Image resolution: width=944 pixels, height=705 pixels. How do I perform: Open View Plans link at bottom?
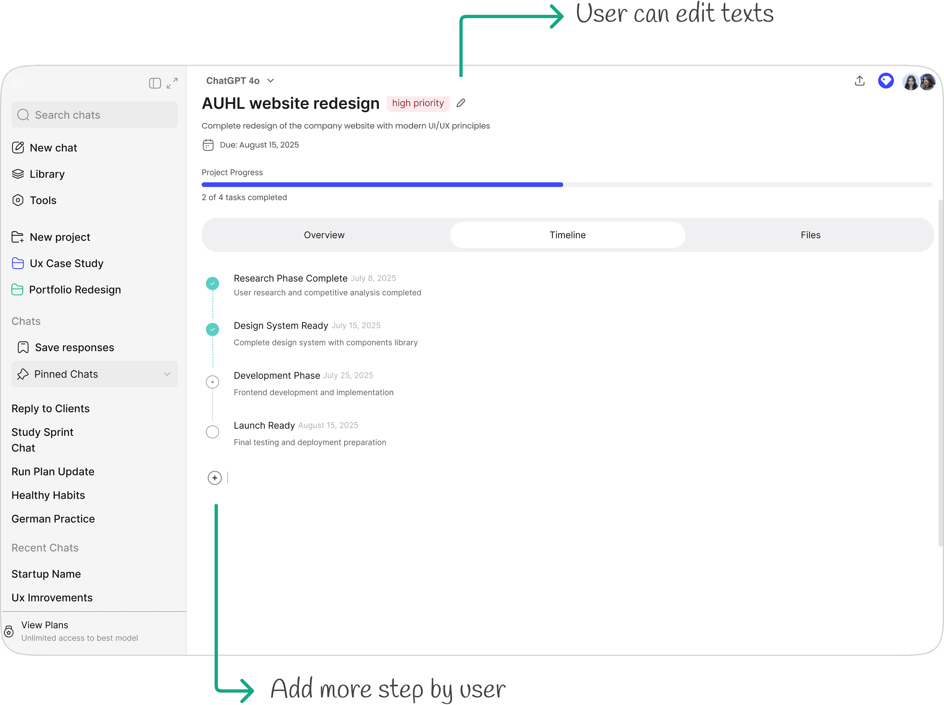45,625
